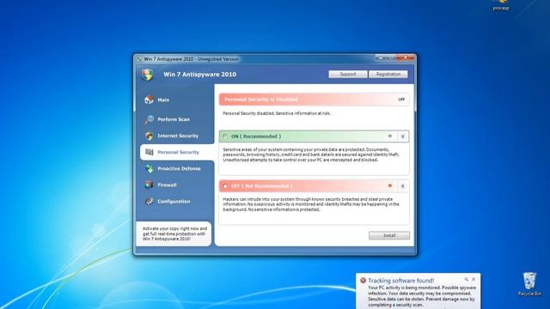The width and height of the screenshot is (550, 309).
Task: Click the window title bar shield icon
Action: 139,59
